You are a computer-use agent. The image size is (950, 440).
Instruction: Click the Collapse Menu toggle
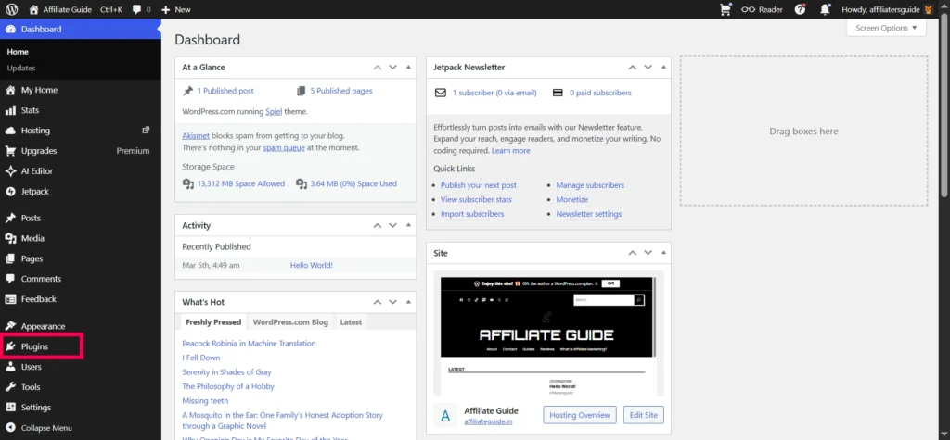(x=46, y=428)
